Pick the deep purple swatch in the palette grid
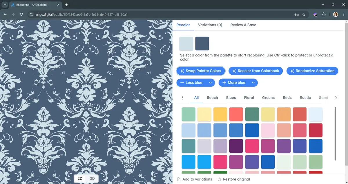Screen dimensions: 348x184 click(236, 146)
